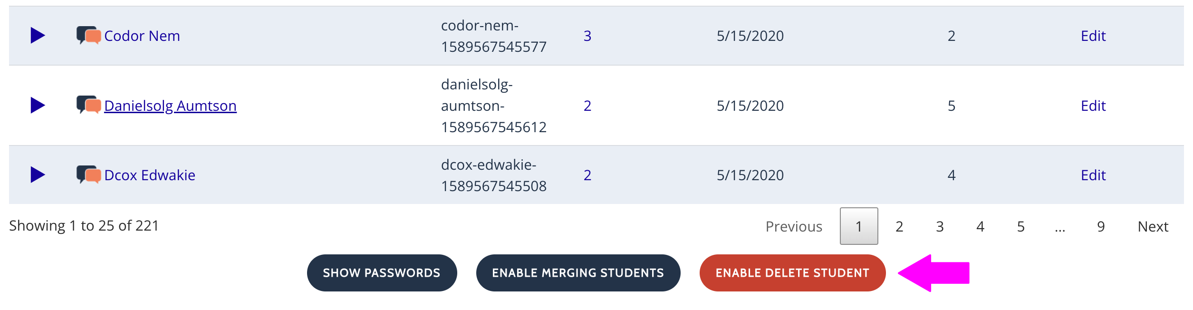1193x310 pixels.
Task: Open class count 3 for Codor Nem
Action: tap(587, 36)
